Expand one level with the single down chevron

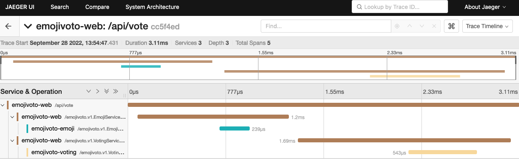[89, 91]
